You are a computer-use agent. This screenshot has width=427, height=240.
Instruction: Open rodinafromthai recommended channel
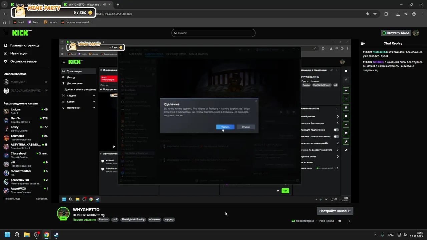pyautogui.click(x=25, y=173)
